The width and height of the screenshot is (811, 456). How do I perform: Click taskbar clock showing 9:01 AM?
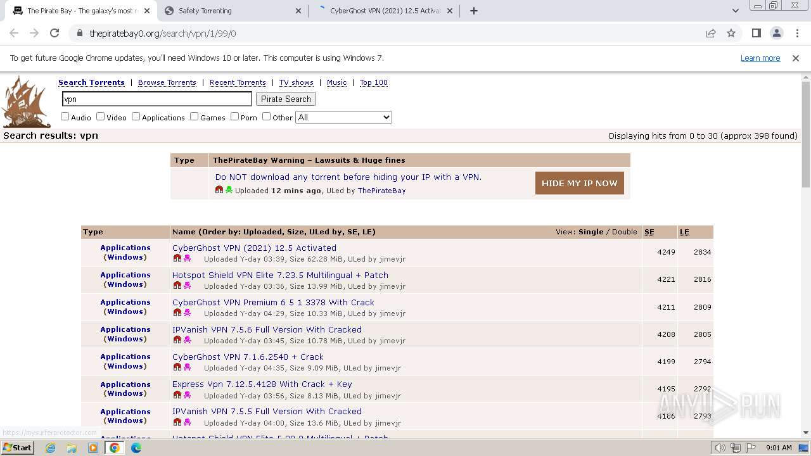tap(779, 448)
